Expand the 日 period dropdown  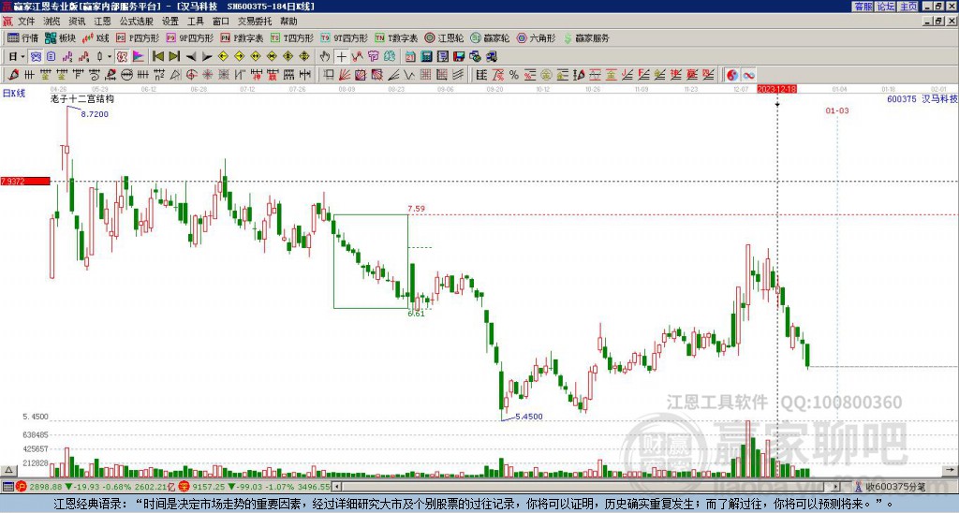22,56
